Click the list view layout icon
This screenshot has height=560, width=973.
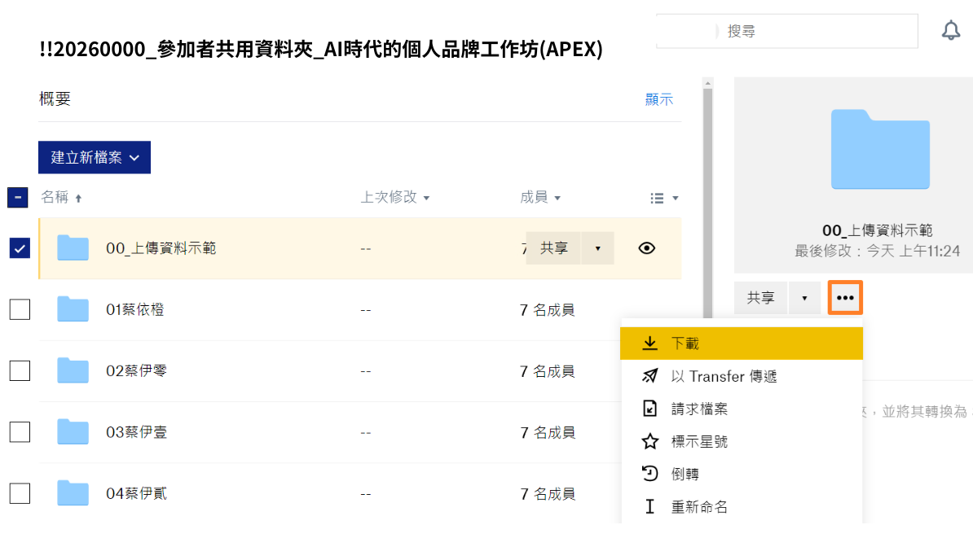(x=657, y=199)
